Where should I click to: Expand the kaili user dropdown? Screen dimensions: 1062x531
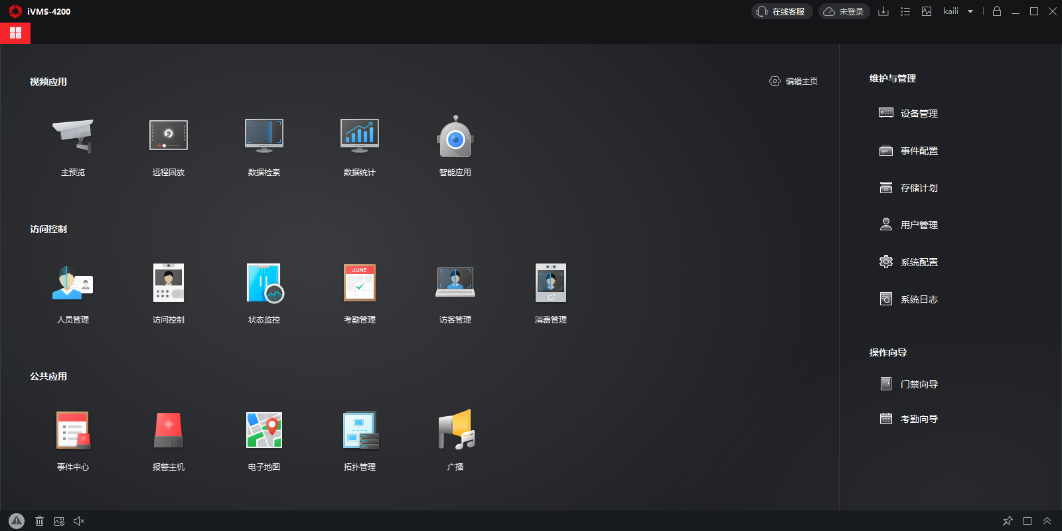970,11
